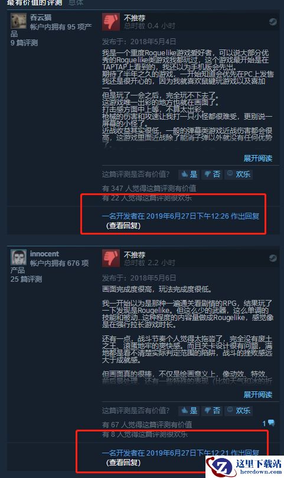Image resolution: width=284 pixels, height=478 pixels.
Task: Click Steam logo icon on innocent's review
Action: [x=273, y=258]
